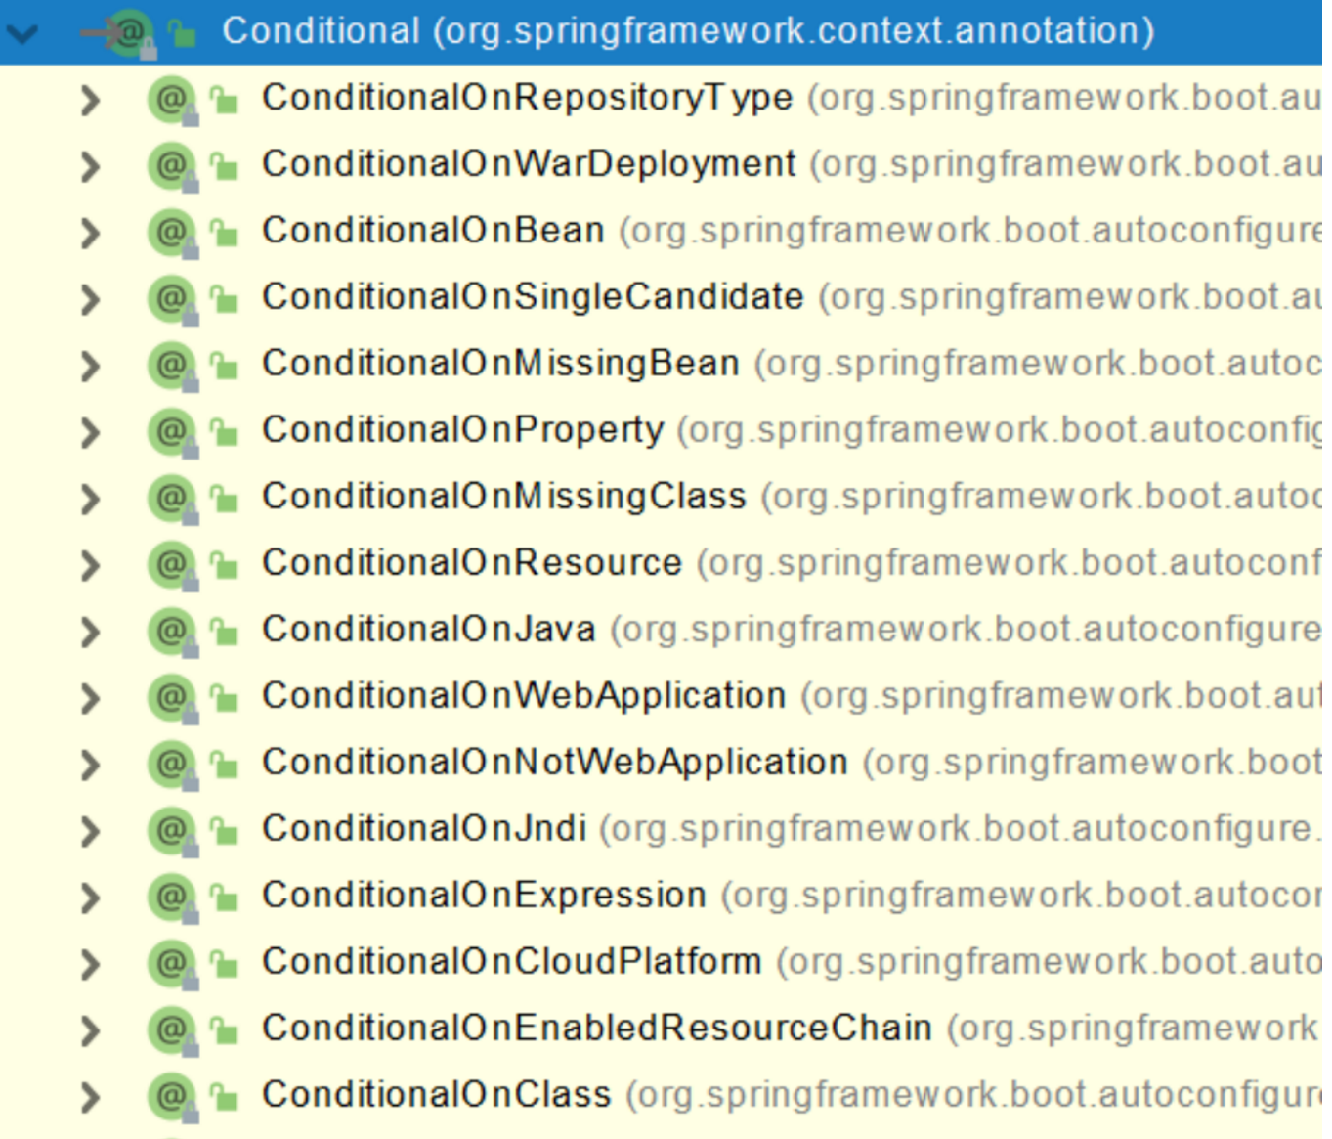1332x1139 pixels.
Task: Expand the ConditionalOnProperty node
Action: (x=90, y=432)
